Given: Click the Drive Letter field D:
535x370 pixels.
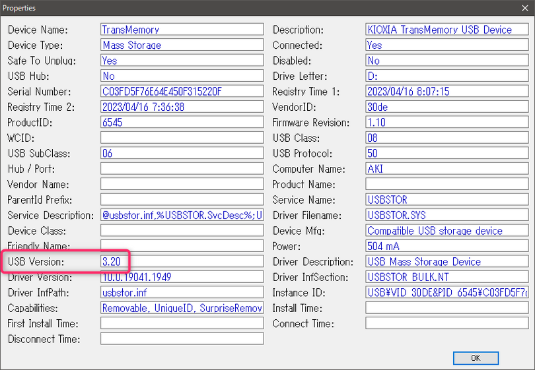Looking at the screenshot, I should coord(447,76).
